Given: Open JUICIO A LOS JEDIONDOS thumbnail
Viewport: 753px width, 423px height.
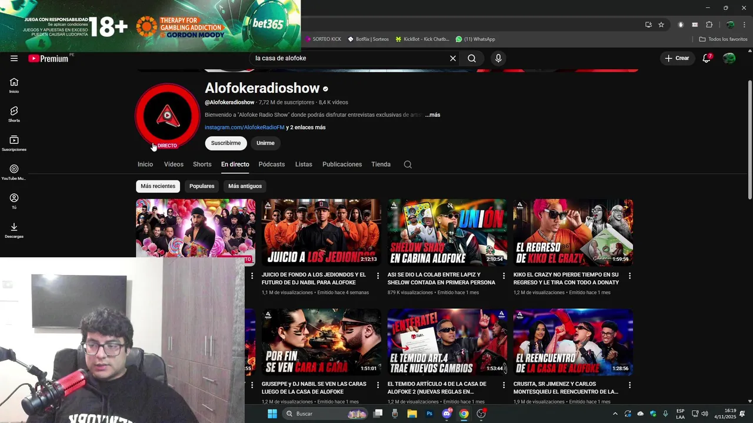Looking at the screenshot, I should click(x=321, y=232).
